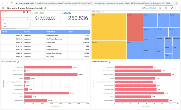Open dashboard comments from the top toolbar
181x110 pixels.
pos(160,8)
